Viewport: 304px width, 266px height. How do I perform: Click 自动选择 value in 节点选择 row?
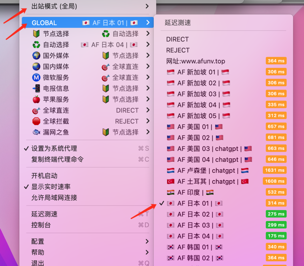[x=126, y=34]
